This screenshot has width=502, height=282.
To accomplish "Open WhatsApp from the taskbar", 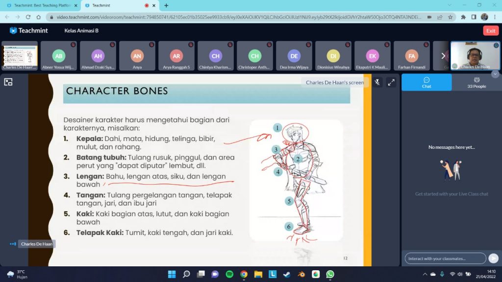I will coord(330,274).
